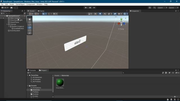
Task: Toggle pivot/center tool handle position
Action: (x=31, y=14)
